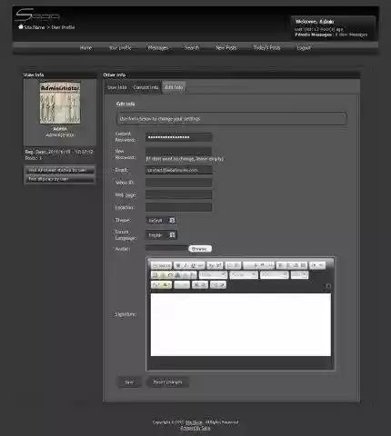The image size is (391, 436).
Task: Click the Reset changes button
Action: (x=167, y=382)
